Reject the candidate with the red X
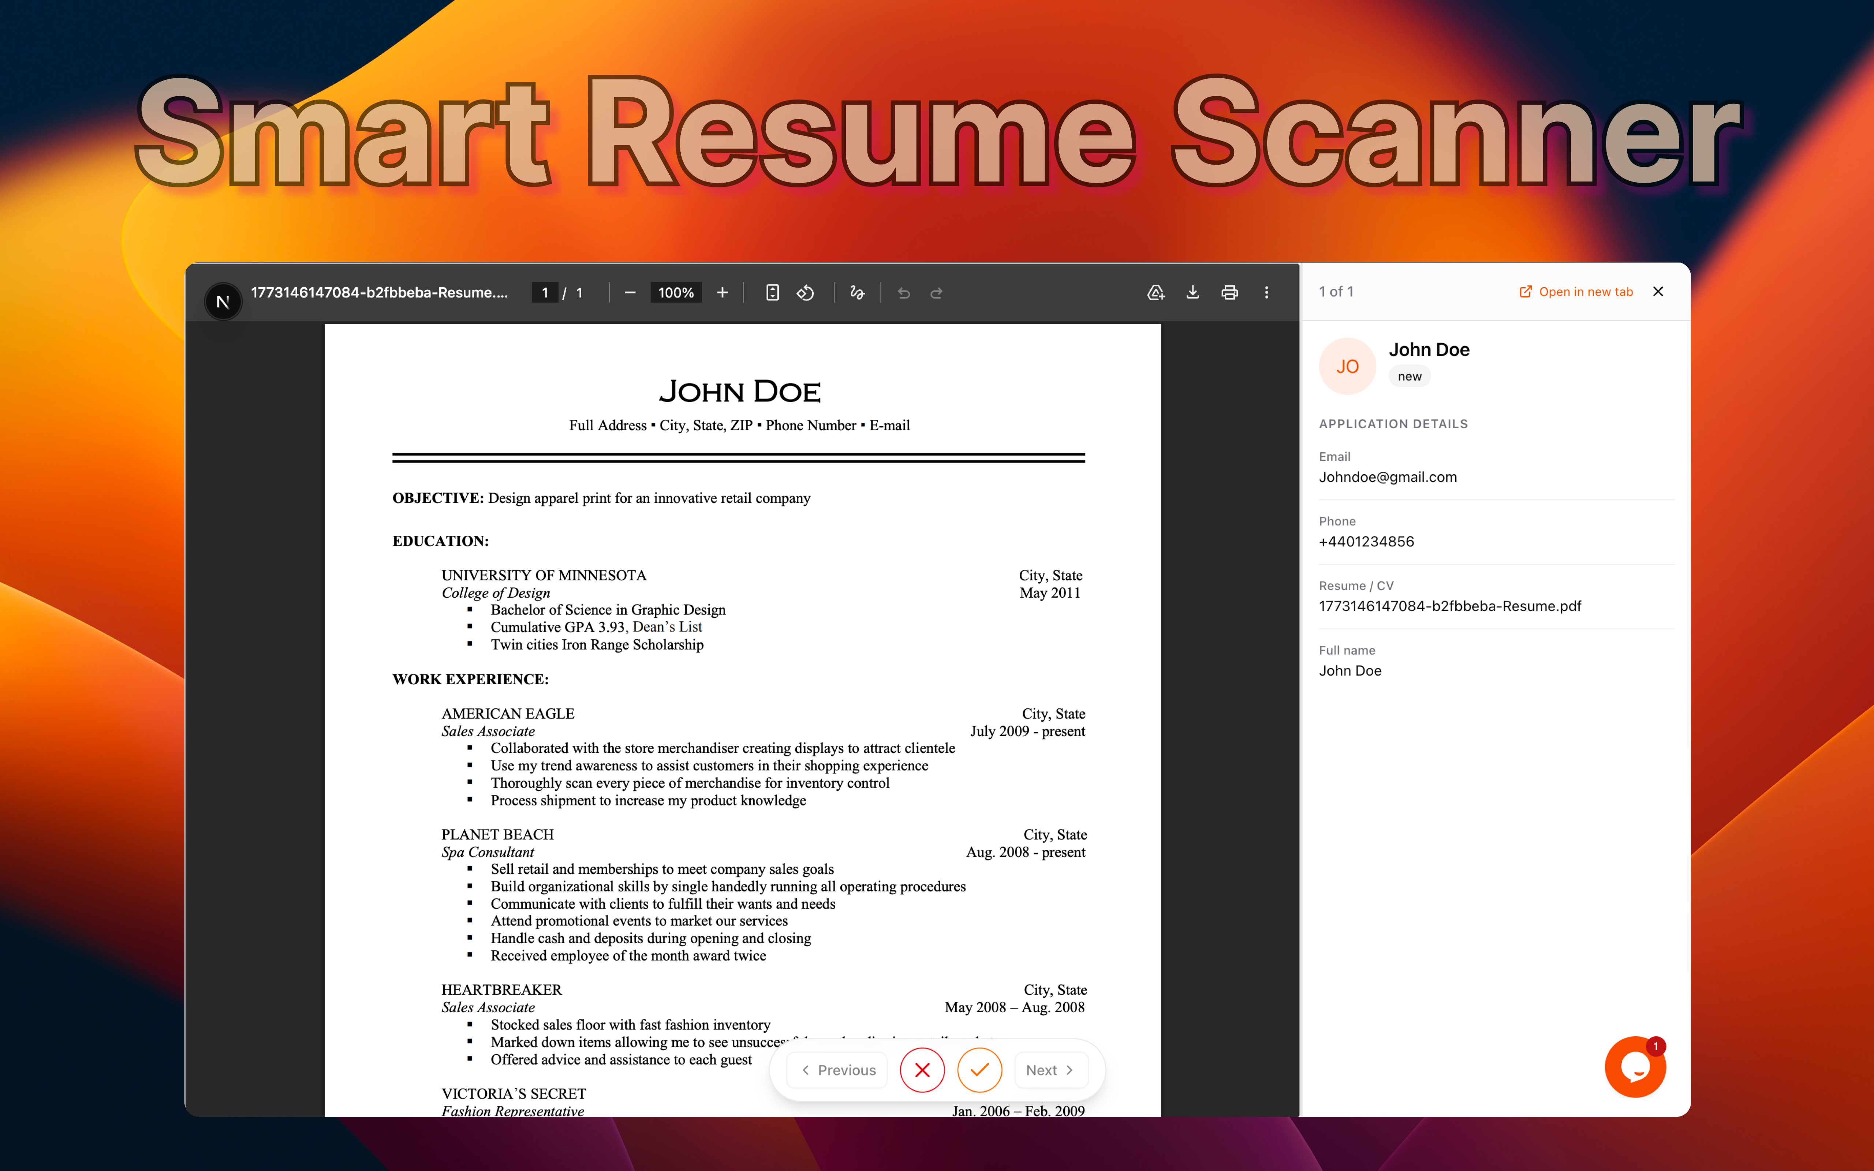1874x1171 pixels. coord(922,1070)
